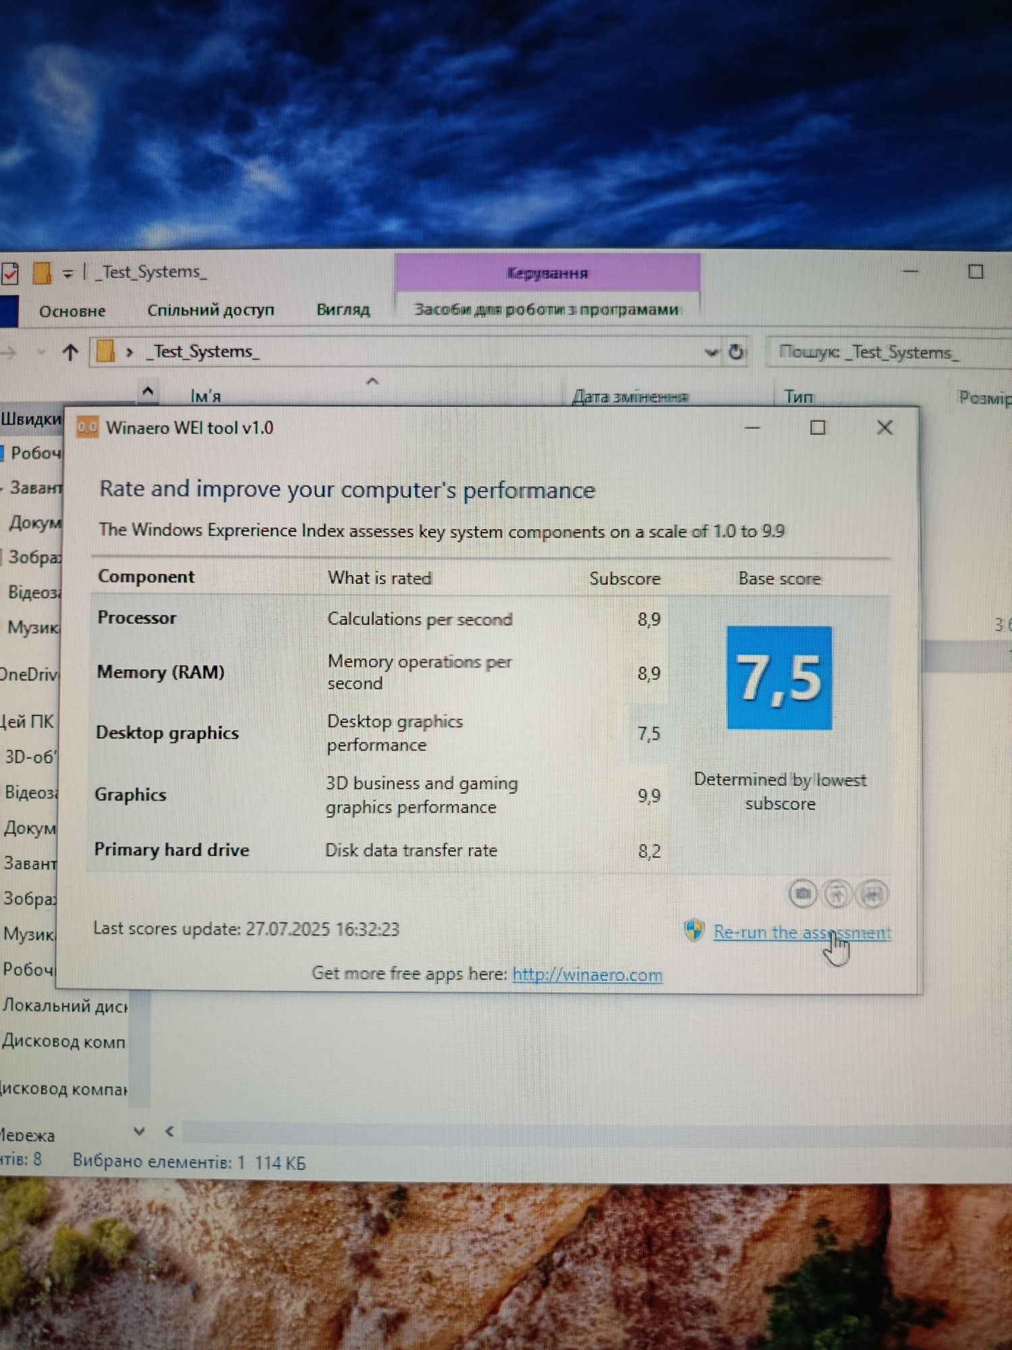Select Локальний диск in navigation pane
The width and height of the screenshot is (1012, 1350).
tap(65, 1006)
